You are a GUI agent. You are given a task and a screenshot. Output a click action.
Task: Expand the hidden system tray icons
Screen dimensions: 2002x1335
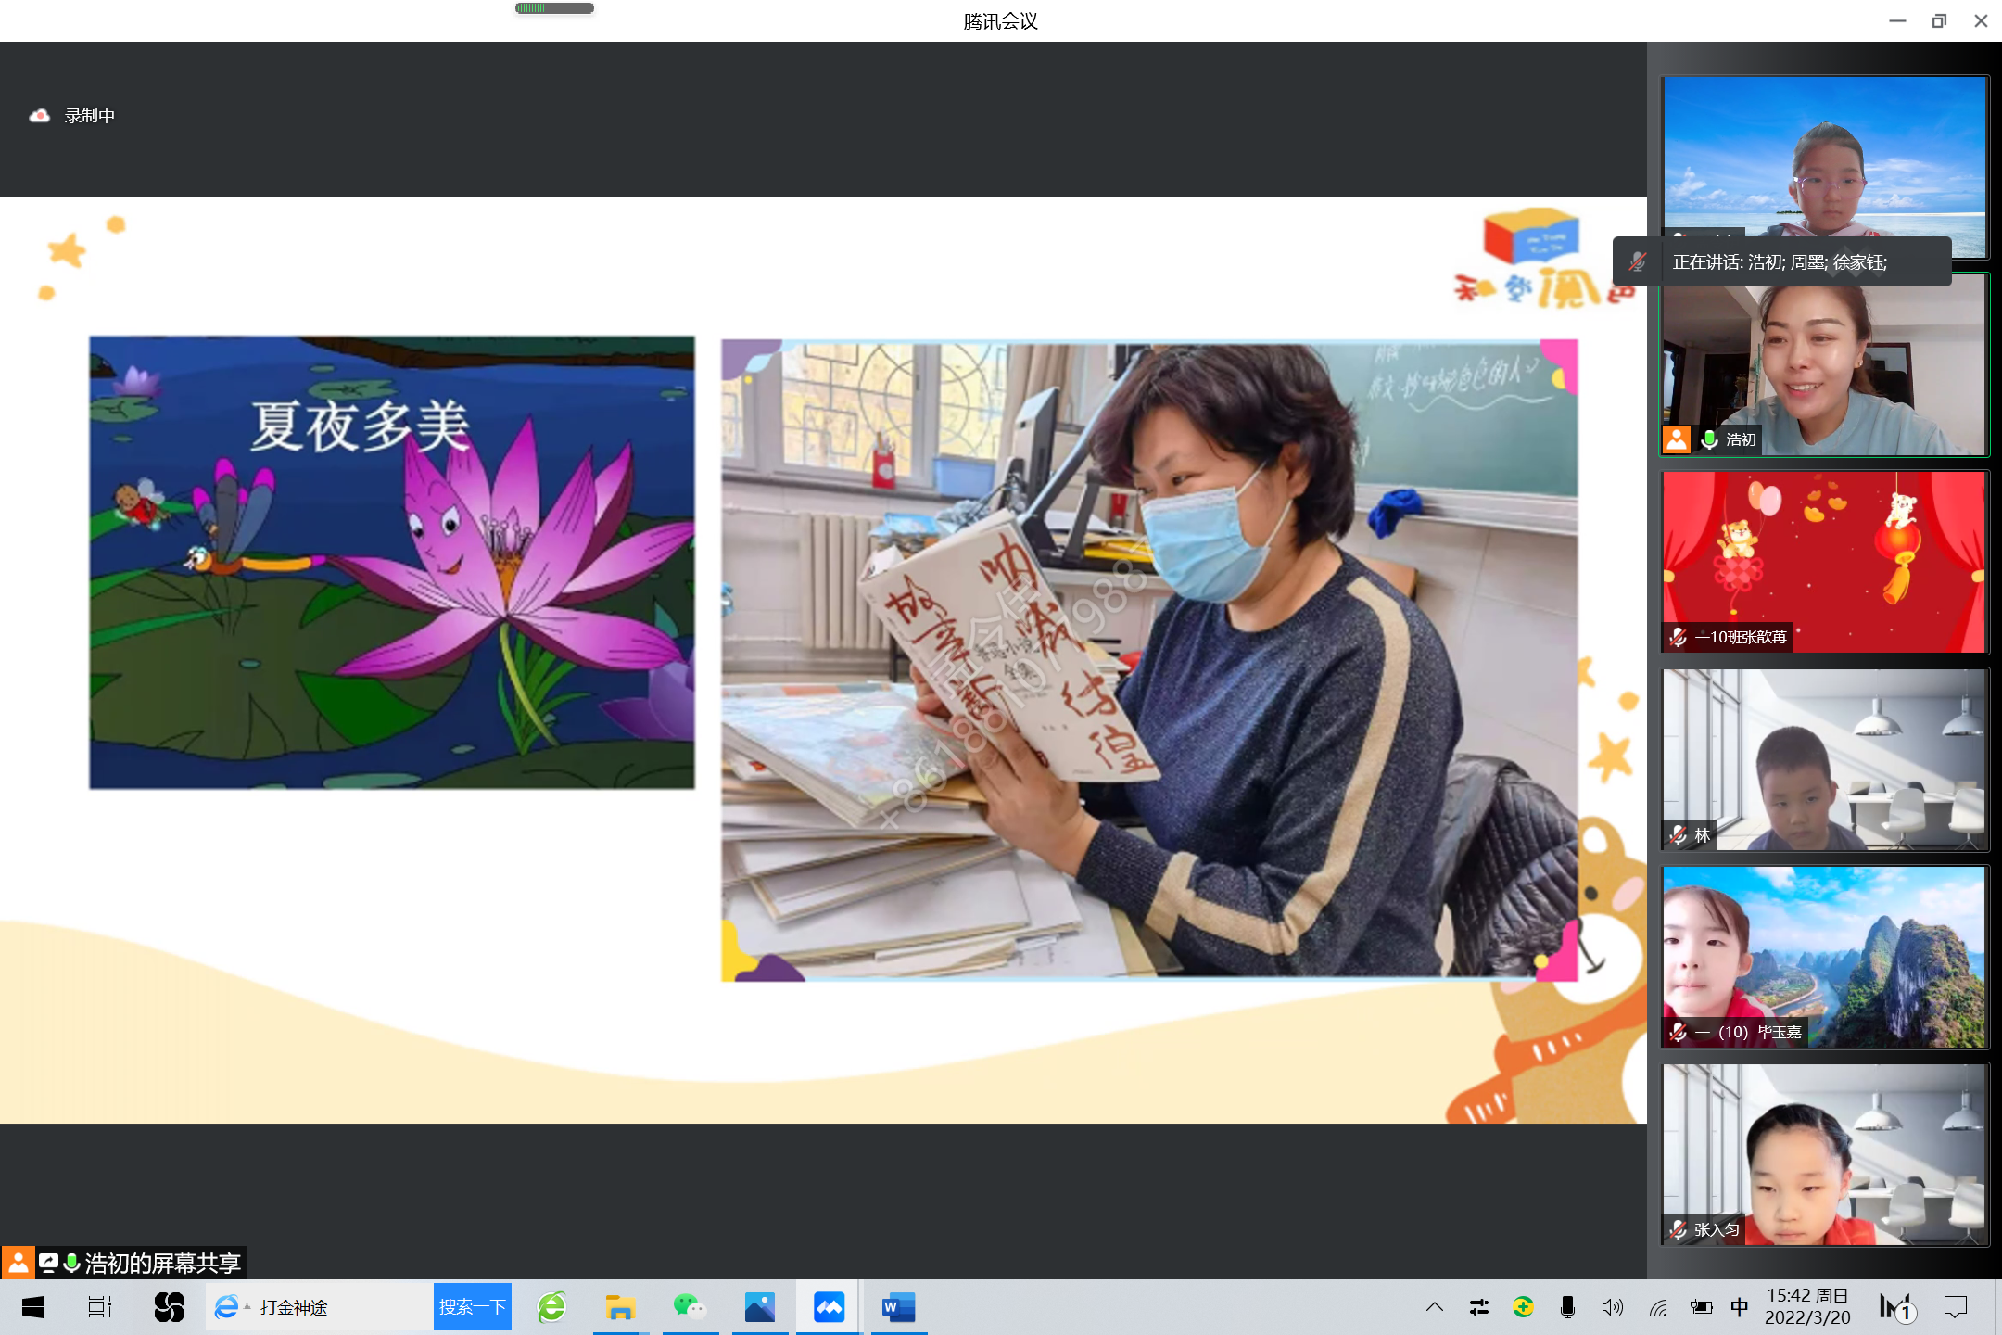(x=1435, y=1307)
